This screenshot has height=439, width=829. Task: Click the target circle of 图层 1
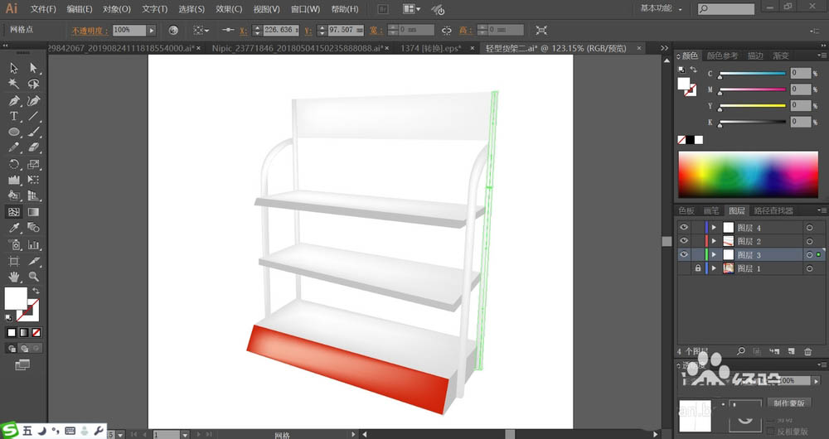coord(809,268)
